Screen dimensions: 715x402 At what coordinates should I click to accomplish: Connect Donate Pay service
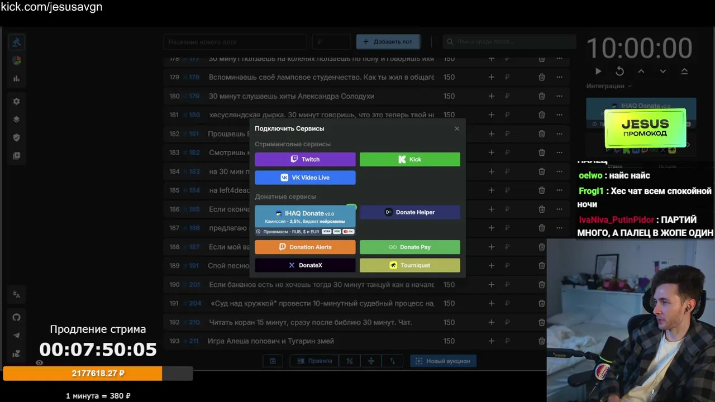(410, 247)
